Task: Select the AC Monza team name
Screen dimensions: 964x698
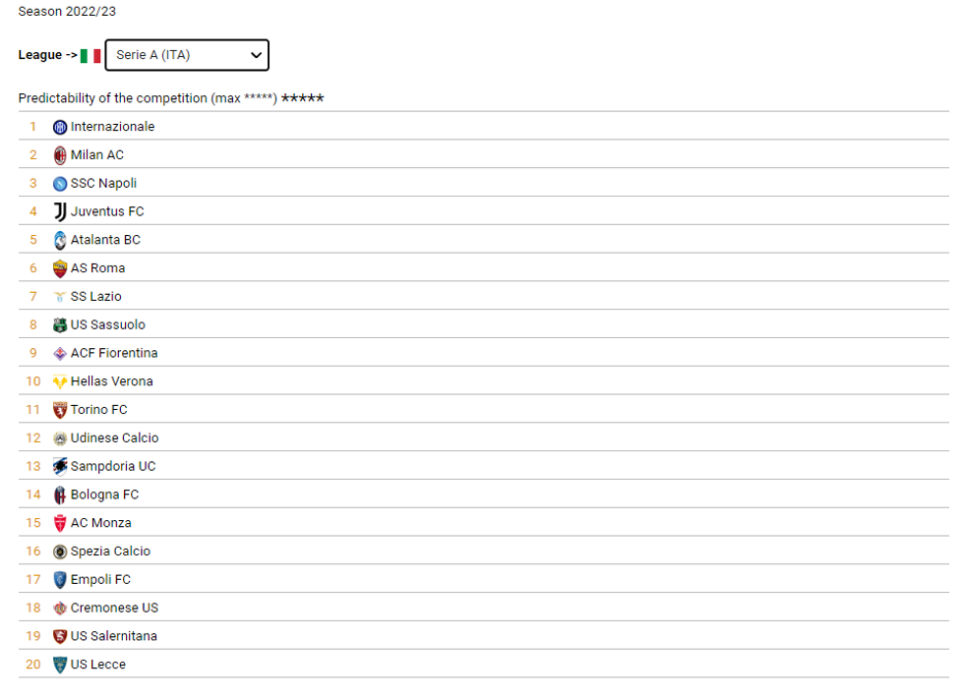Action: (x=100, y=523)
